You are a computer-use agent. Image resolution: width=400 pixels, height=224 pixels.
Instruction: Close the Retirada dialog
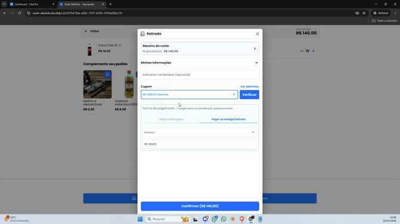tap(257, 33)
